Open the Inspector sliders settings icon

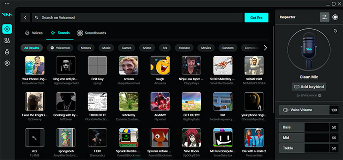coord(325,17)
